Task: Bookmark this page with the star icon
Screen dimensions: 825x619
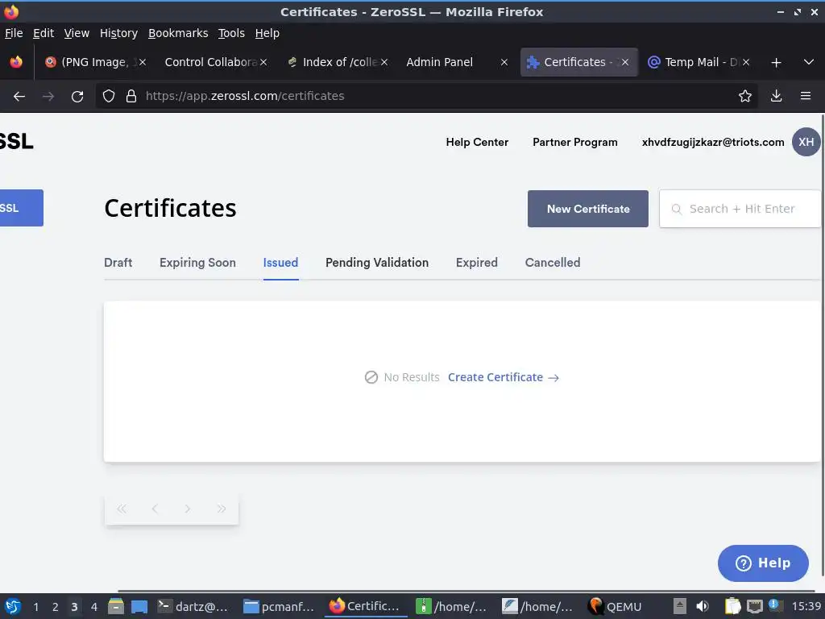Action: (745, 96)
